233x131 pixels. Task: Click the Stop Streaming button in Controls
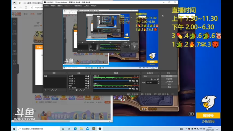coord(169,76)
